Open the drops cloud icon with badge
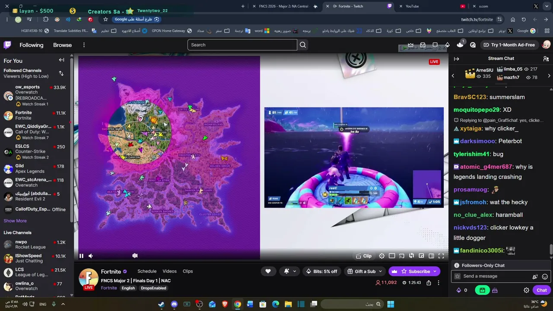553x311 pixels. [460, 44]
